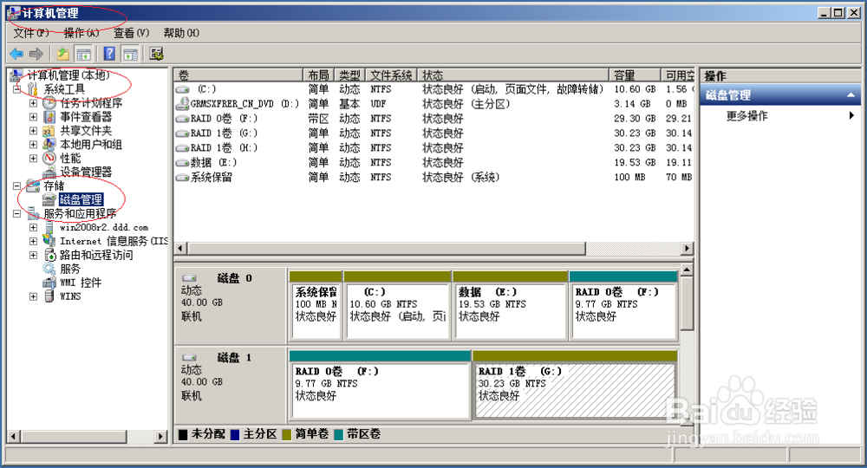The height and width of the screenshot is (468, 867).
Task: Click the disk settings toolbar icon
Action: pos(156,54)
